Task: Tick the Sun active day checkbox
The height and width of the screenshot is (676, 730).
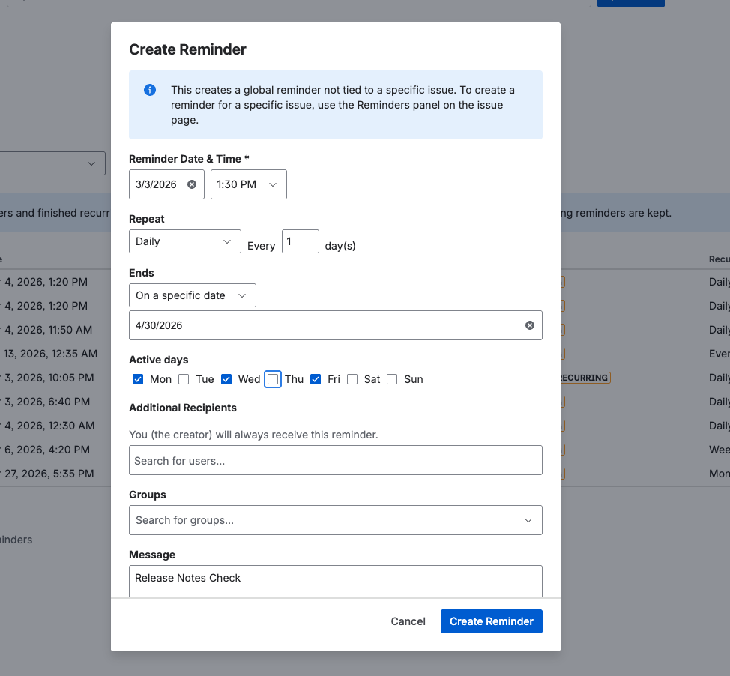Action: pos(392,379)
